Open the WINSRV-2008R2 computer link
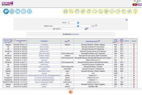This screenshot has height=95, width=142. tap(44, 56)
